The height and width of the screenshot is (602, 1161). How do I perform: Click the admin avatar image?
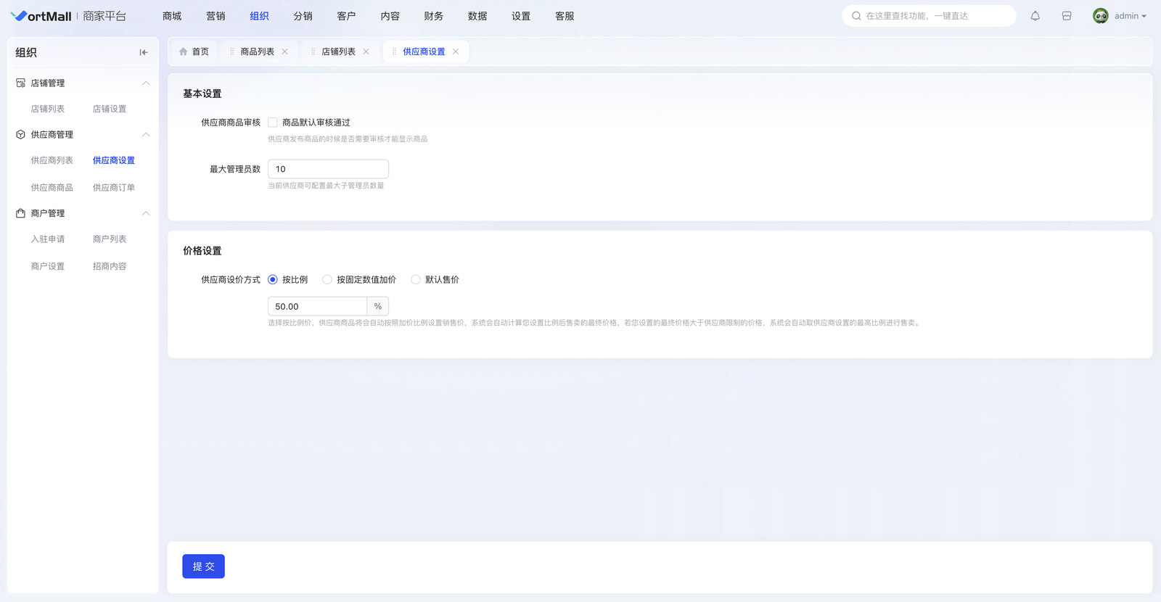tap(1100, 16)
